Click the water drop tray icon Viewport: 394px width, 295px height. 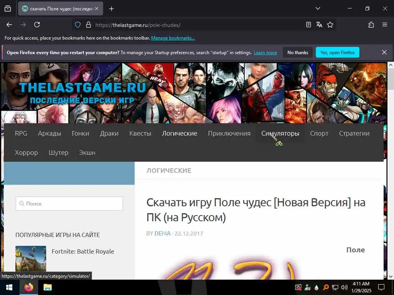coord(317,287)
